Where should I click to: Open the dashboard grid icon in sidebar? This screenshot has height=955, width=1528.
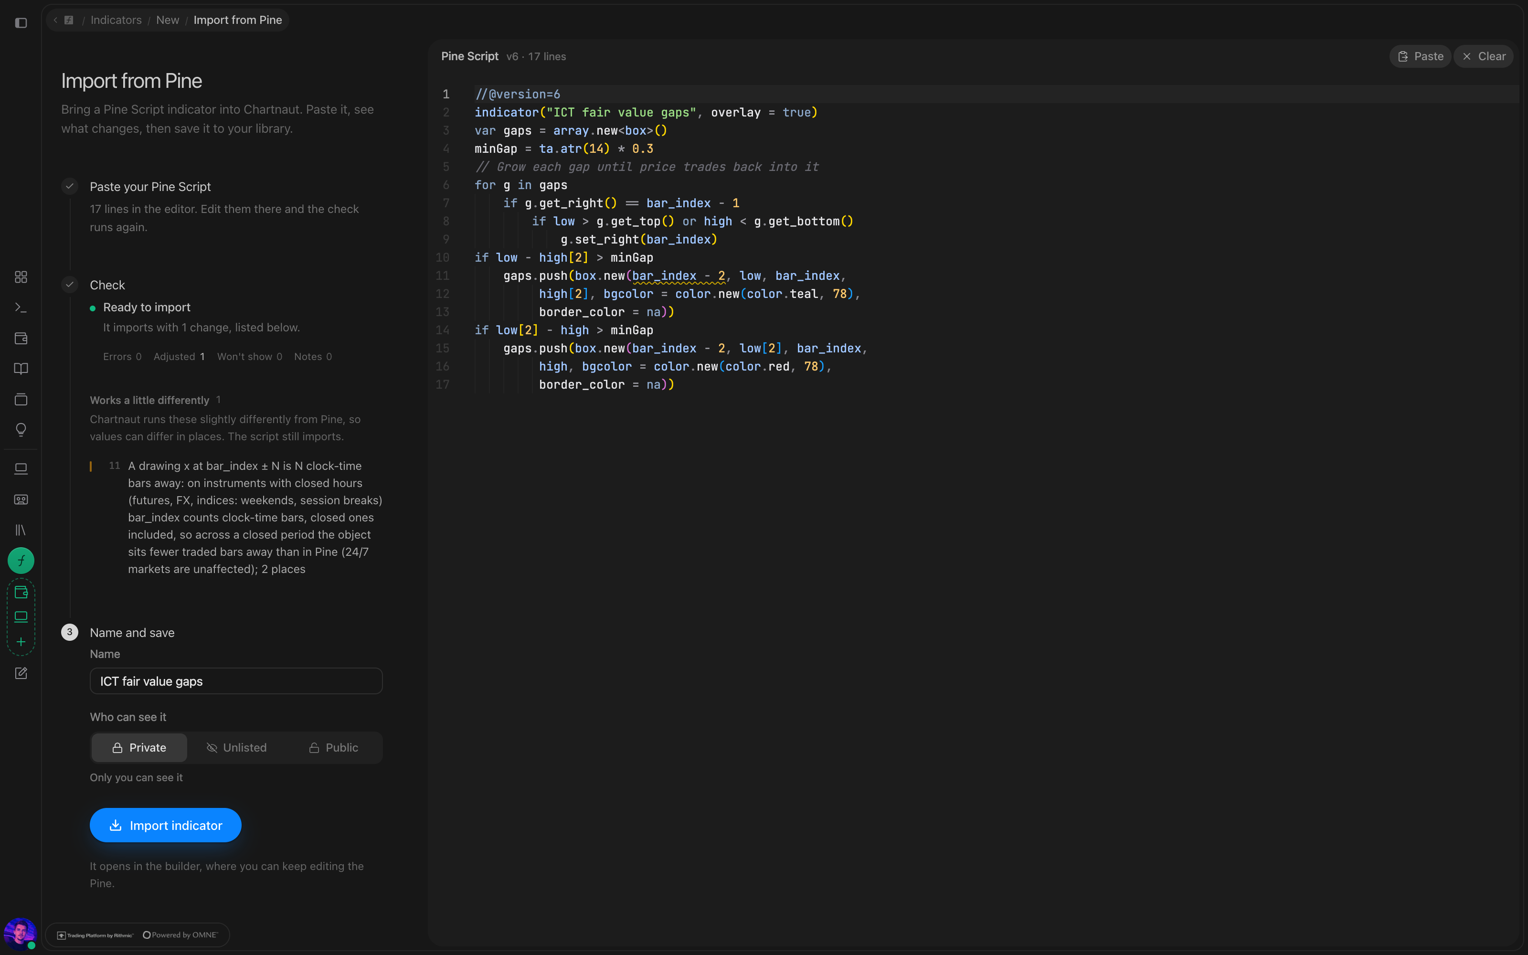coord(21,277)
